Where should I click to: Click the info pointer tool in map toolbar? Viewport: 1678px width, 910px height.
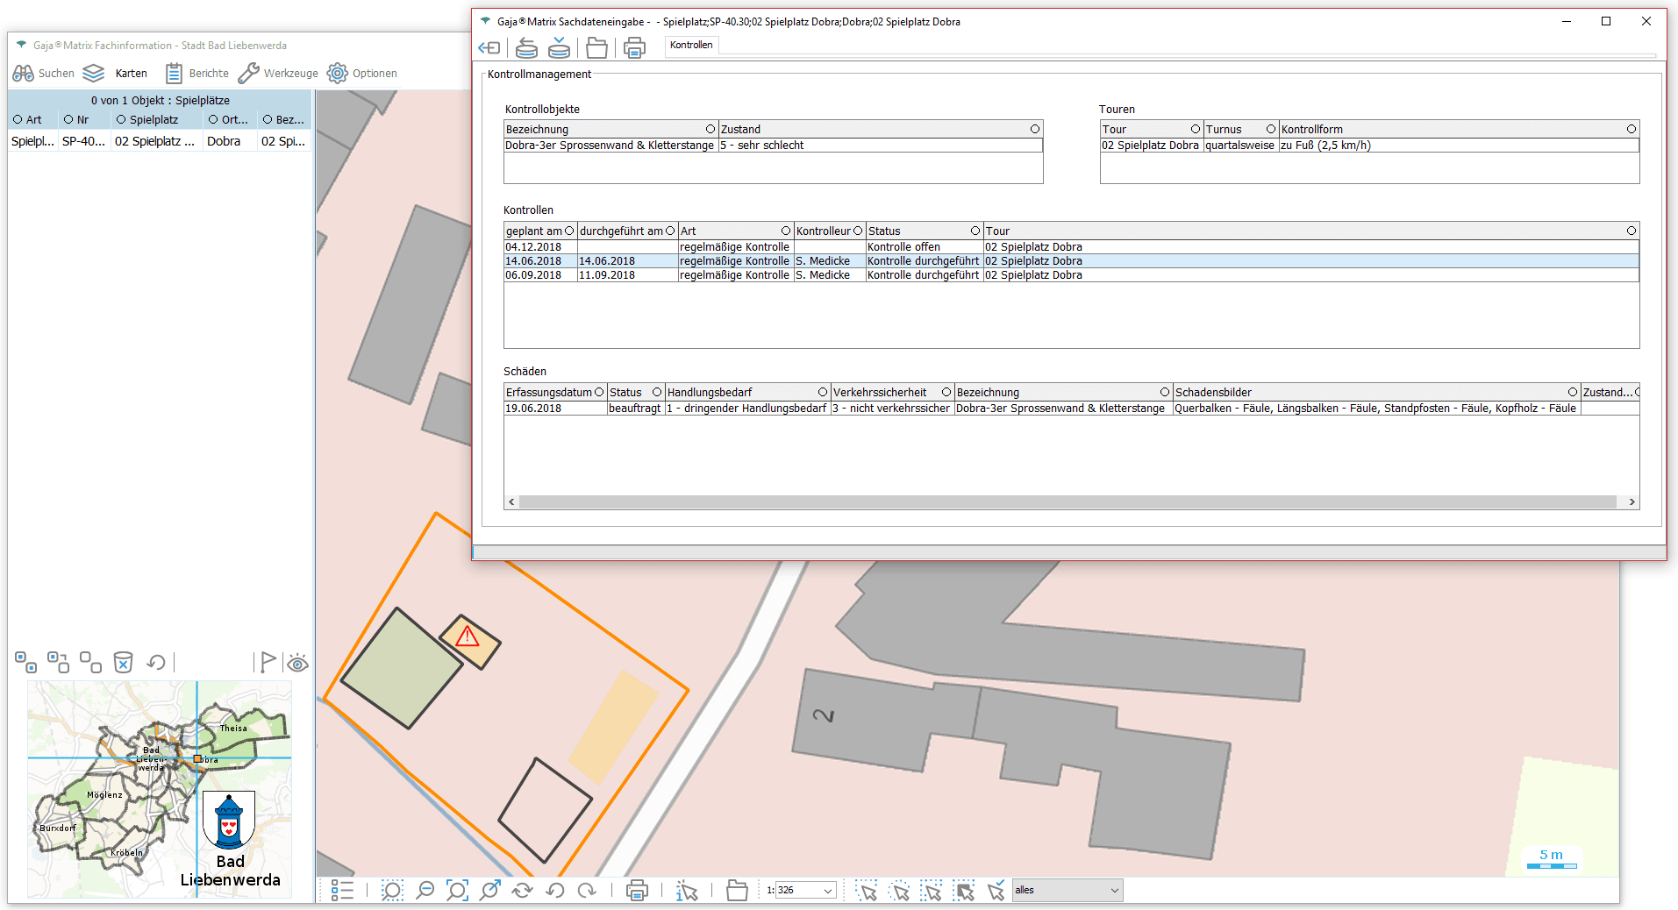[687, 891]
